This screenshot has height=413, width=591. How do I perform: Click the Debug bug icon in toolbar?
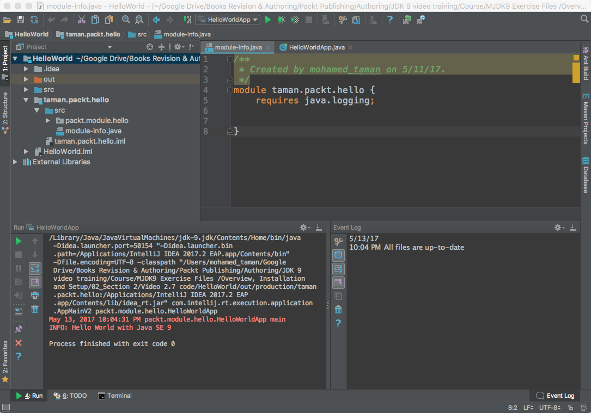coord(281,20)
